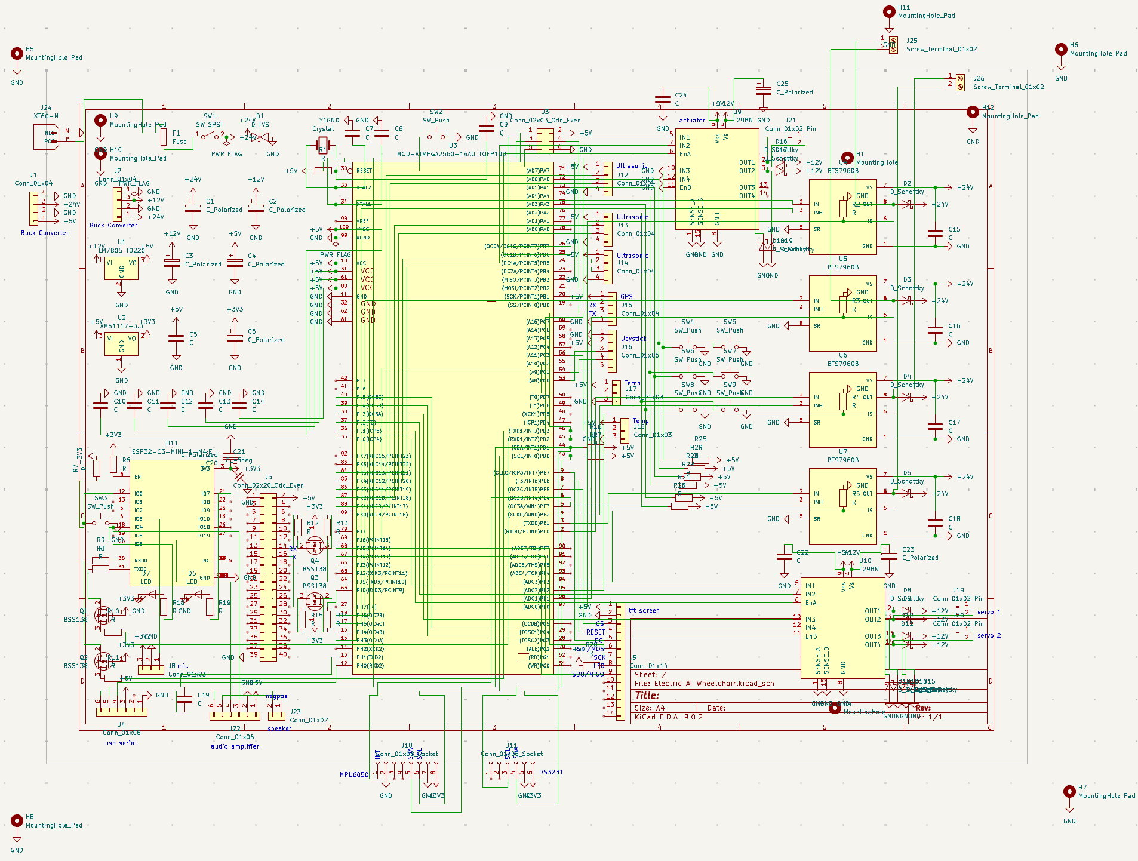
Task: Select the J16 Joystick connector symbol
Action: coord(612,350)
